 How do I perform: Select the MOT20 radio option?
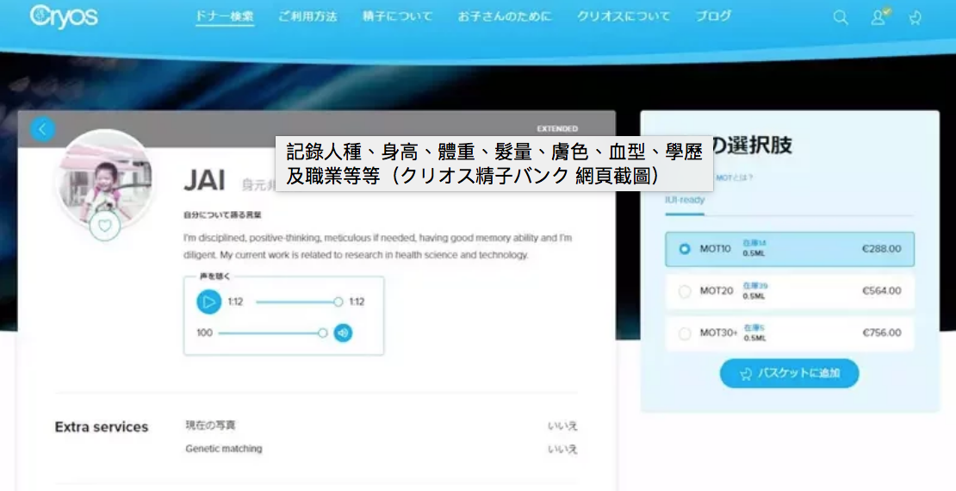(685, 291)
